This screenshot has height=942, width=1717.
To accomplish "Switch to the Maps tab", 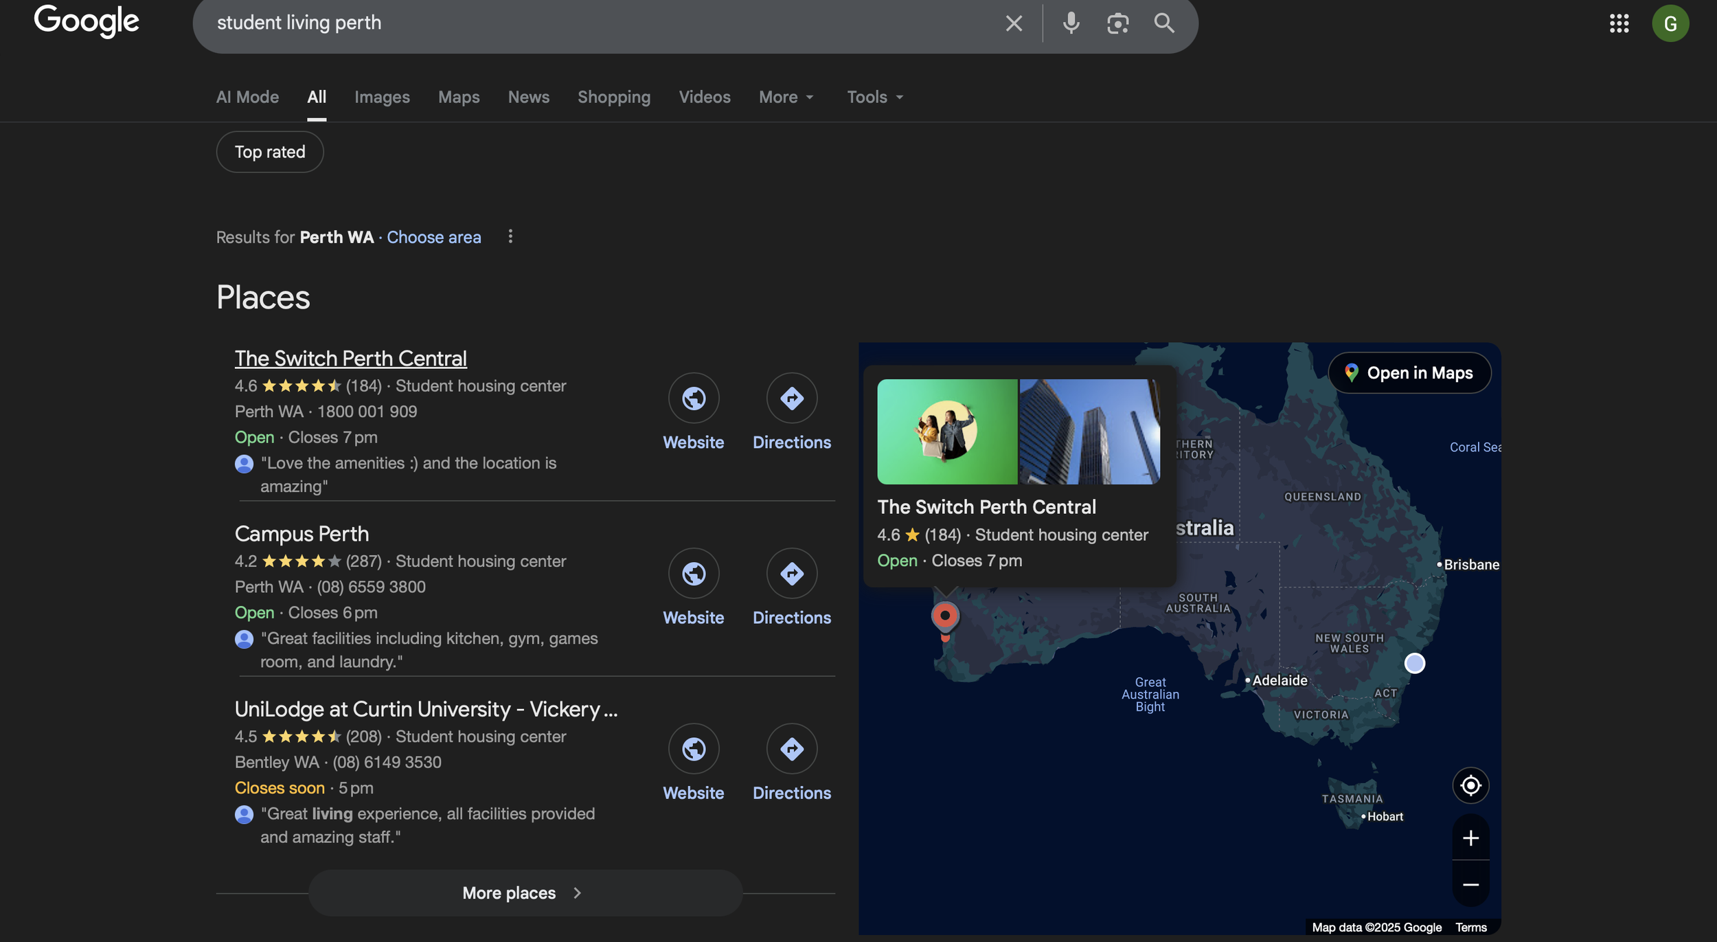I will [459, 97].
